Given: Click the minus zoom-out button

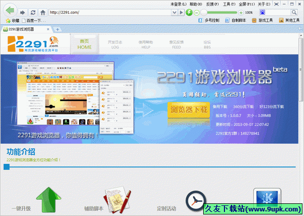Looking at the screenshot, I should (197, 13).
